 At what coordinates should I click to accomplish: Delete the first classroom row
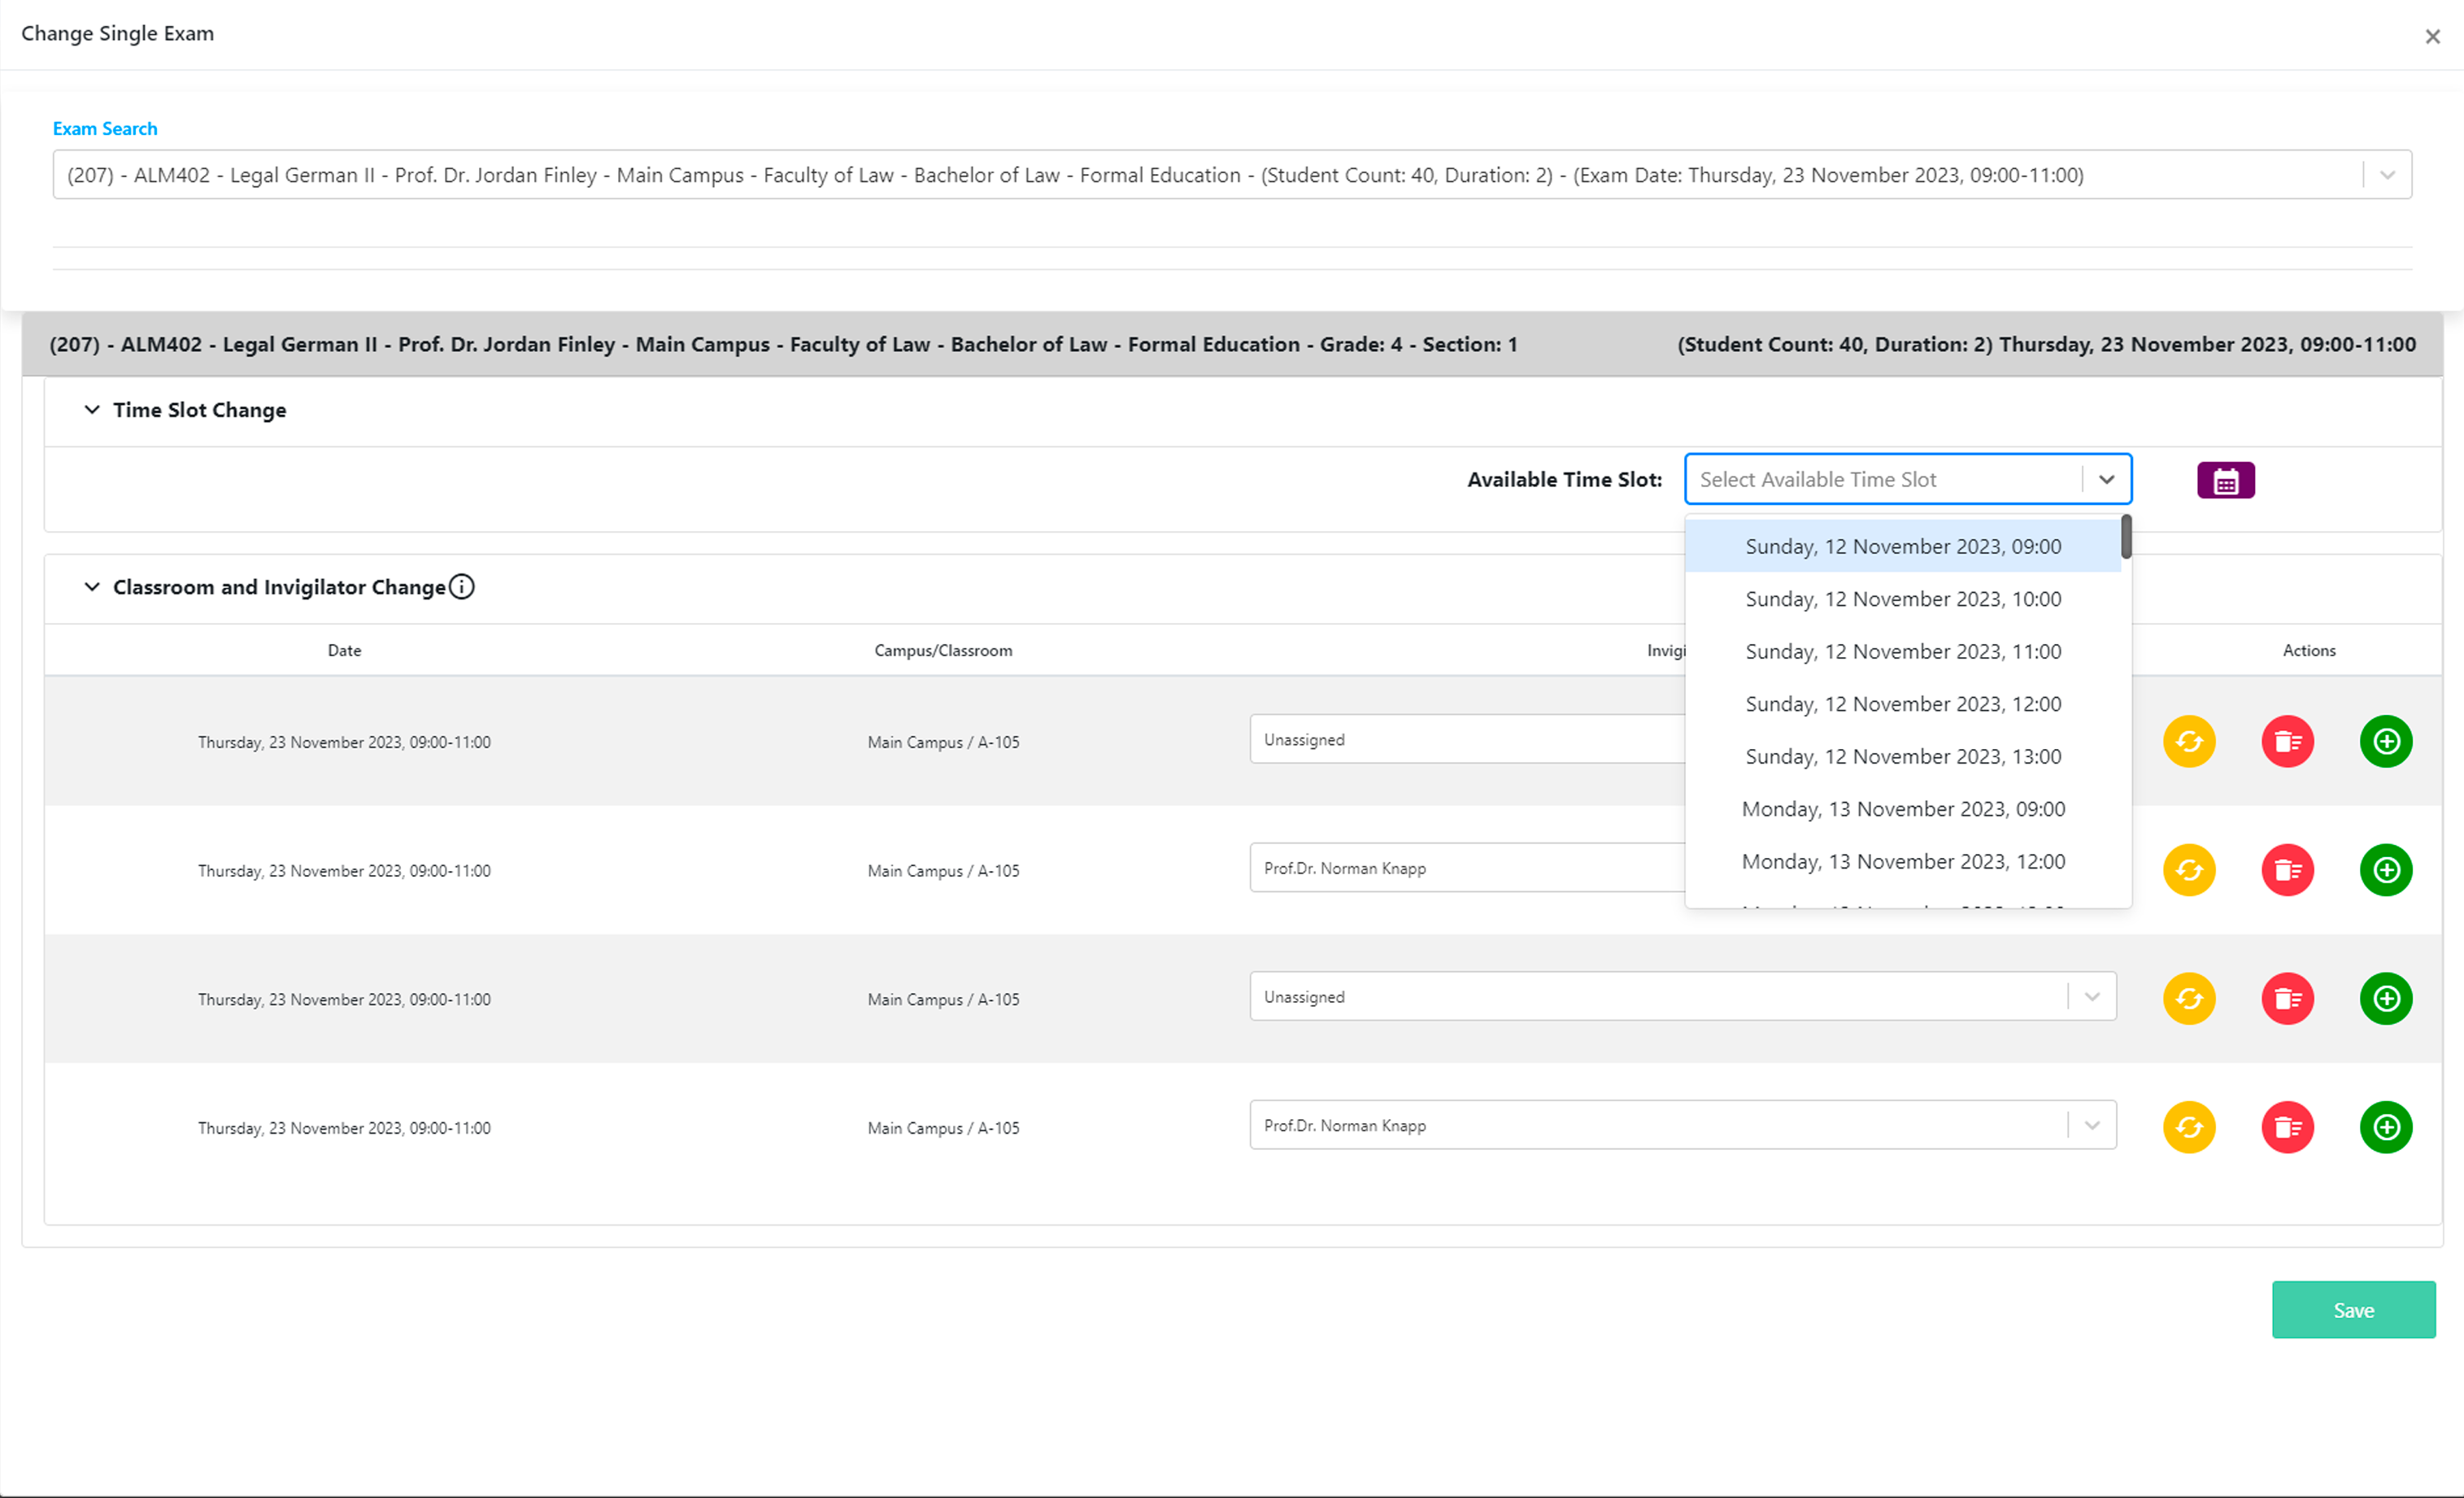[x=2287, y=741]
